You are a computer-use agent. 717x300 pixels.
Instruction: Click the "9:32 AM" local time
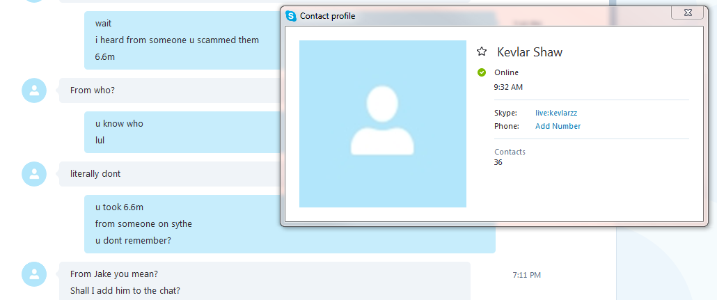[x=508, y=87]
